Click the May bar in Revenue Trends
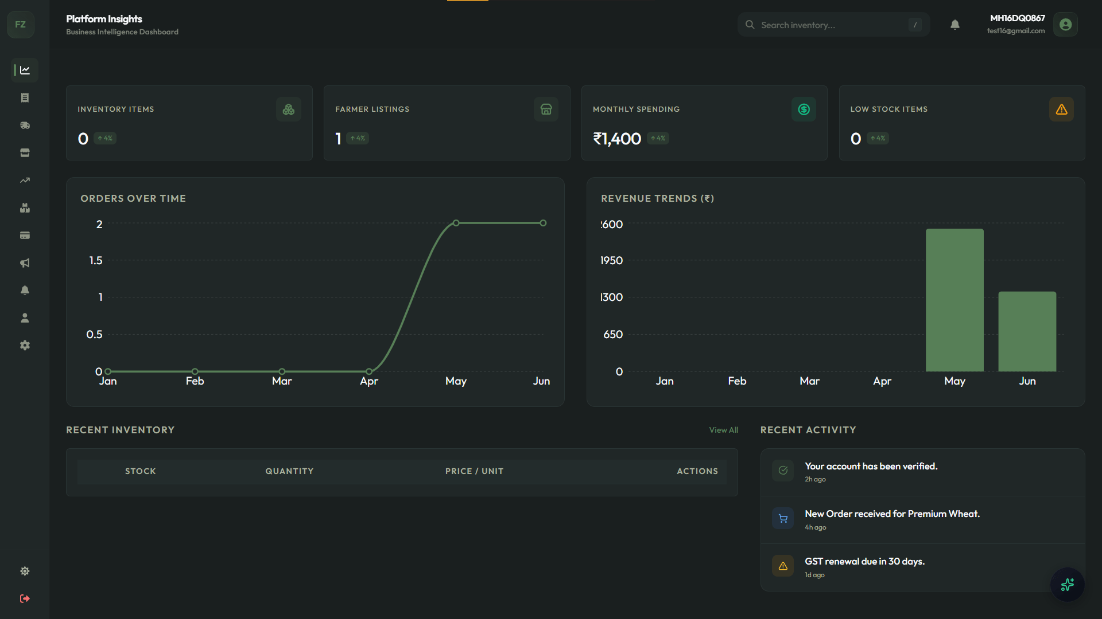The image size is (1102, 619). (954, 300)
